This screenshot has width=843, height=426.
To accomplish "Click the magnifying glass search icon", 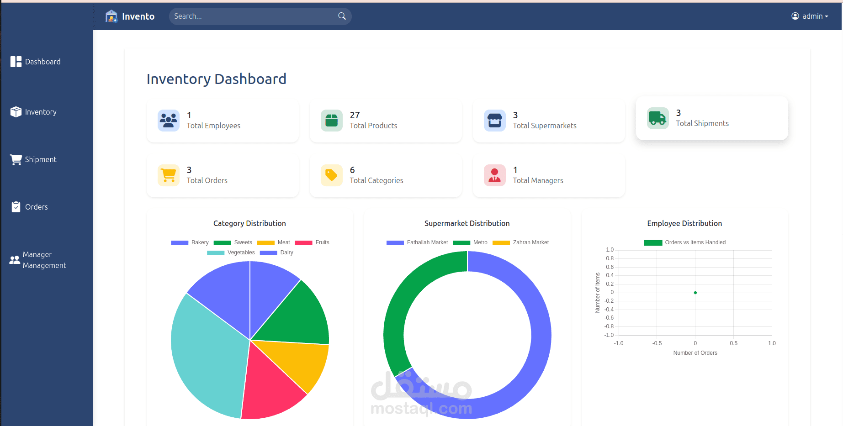I will click(341, 16).
